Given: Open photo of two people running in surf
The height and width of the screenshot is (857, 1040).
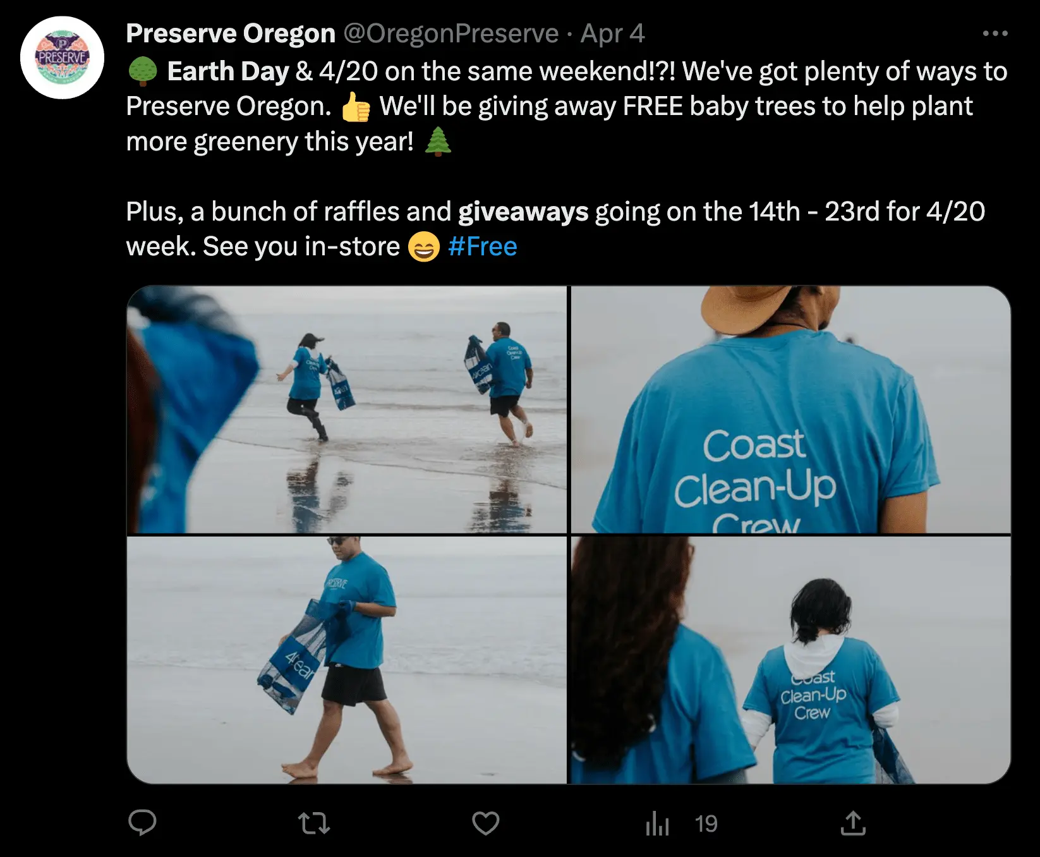Looking at the screenshot, I should [347, 410].
